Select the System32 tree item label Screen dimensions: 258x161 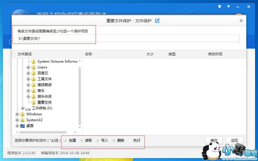pos(34,120)
